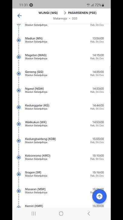Tap the Magetan (MAG) station marker

coord(19,57)
